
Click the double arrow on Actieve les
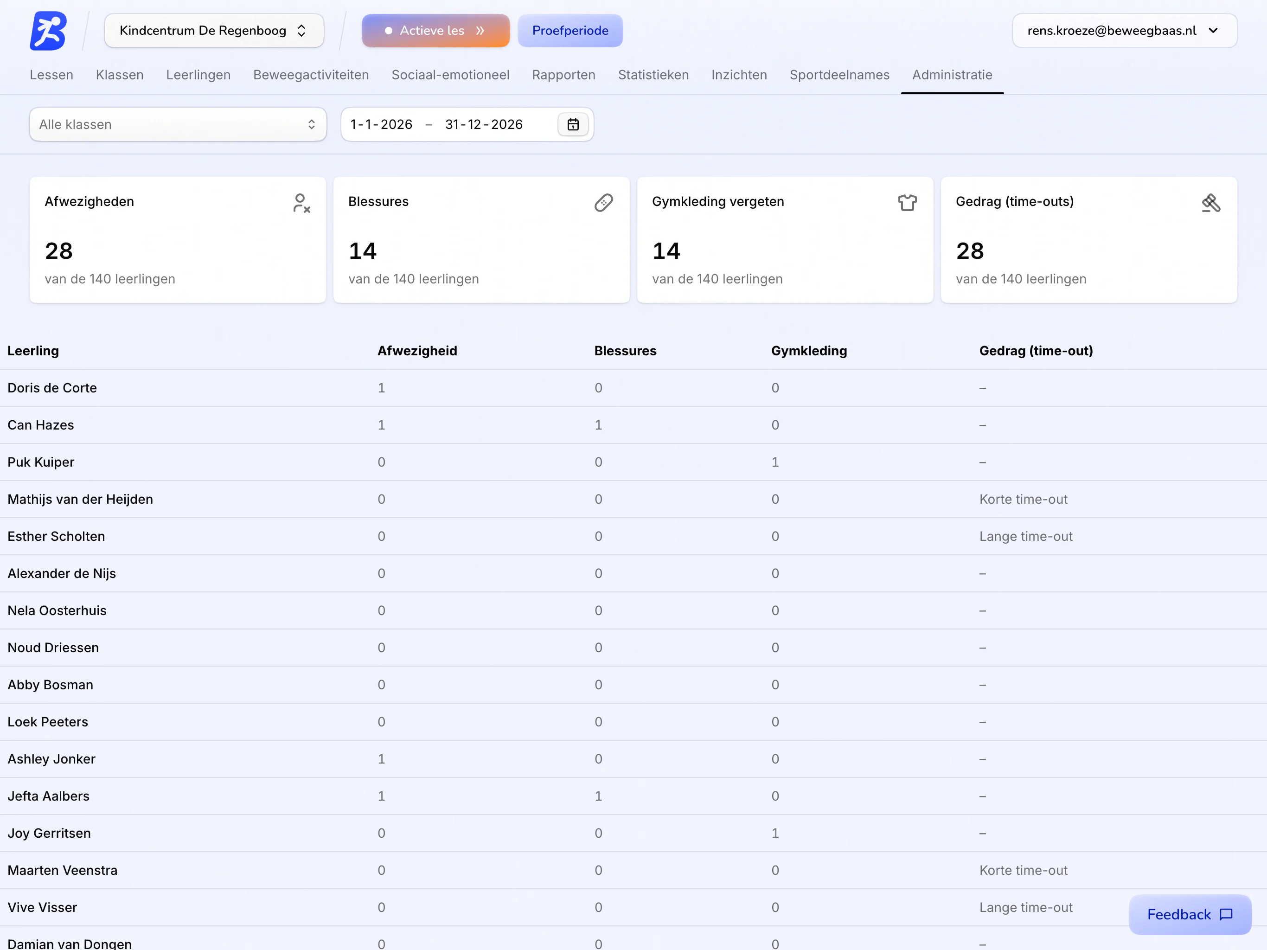(480, 31)
